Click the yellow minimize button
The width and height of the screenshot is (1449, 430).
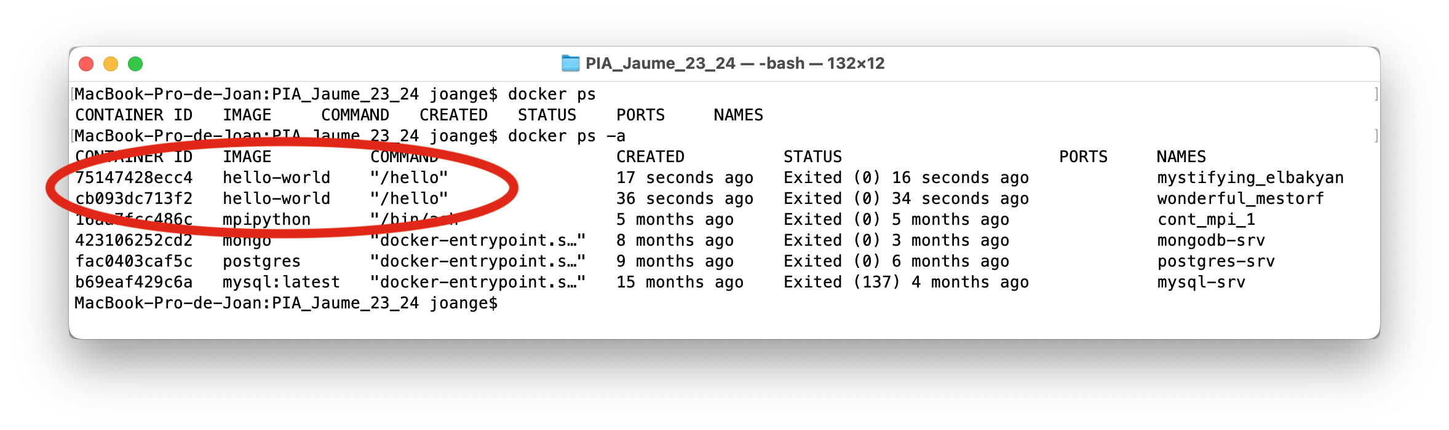(x=111, y=63)
